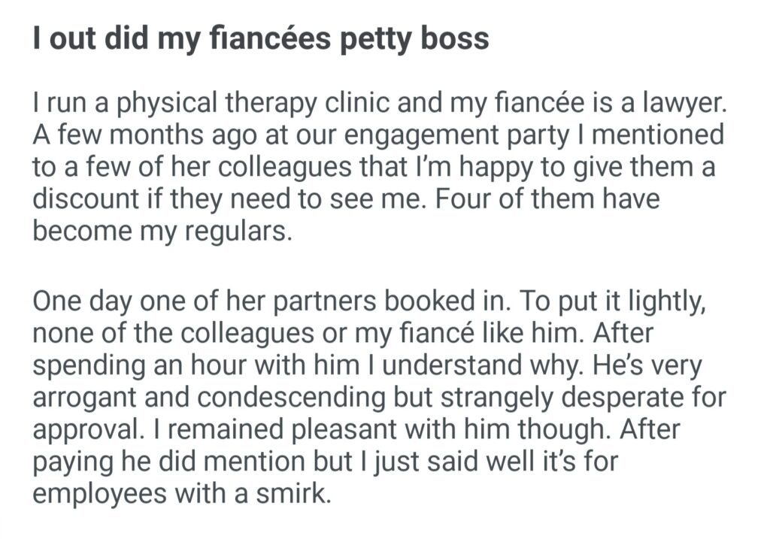Click the post title about the petty boss

[x=260, y=38]
